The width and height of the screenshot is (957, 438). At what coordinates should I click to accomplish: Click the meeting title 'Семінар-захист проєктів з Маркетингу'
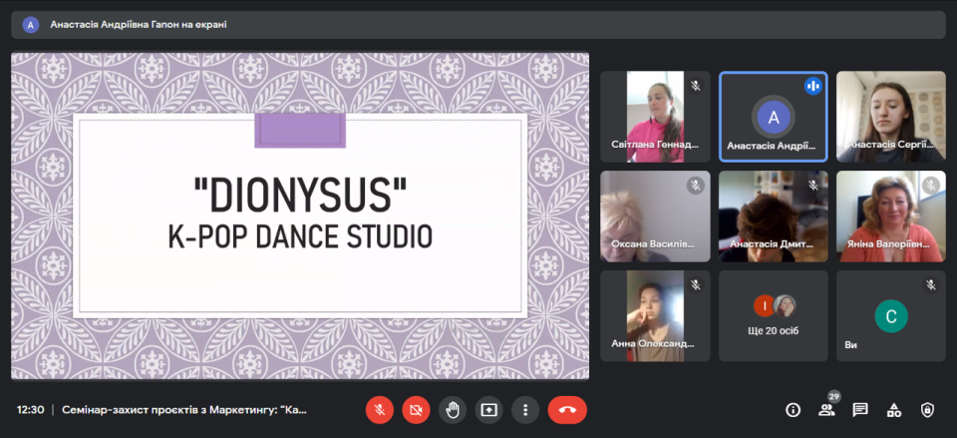184,409
